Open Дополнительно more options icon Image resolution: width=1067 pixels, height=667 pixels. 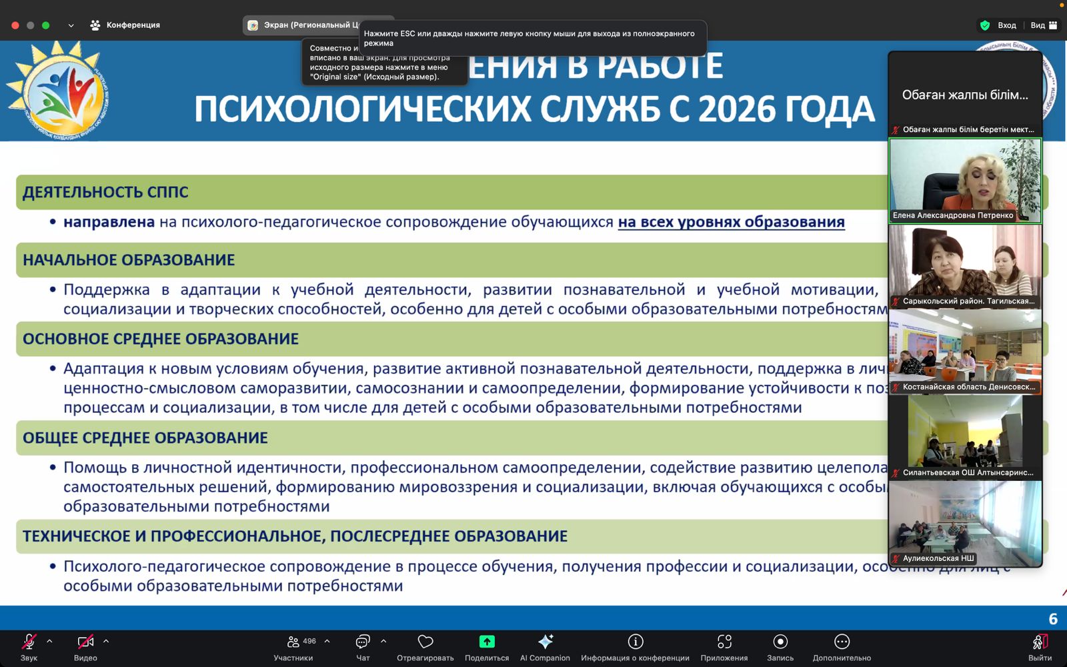coord(842,642)
